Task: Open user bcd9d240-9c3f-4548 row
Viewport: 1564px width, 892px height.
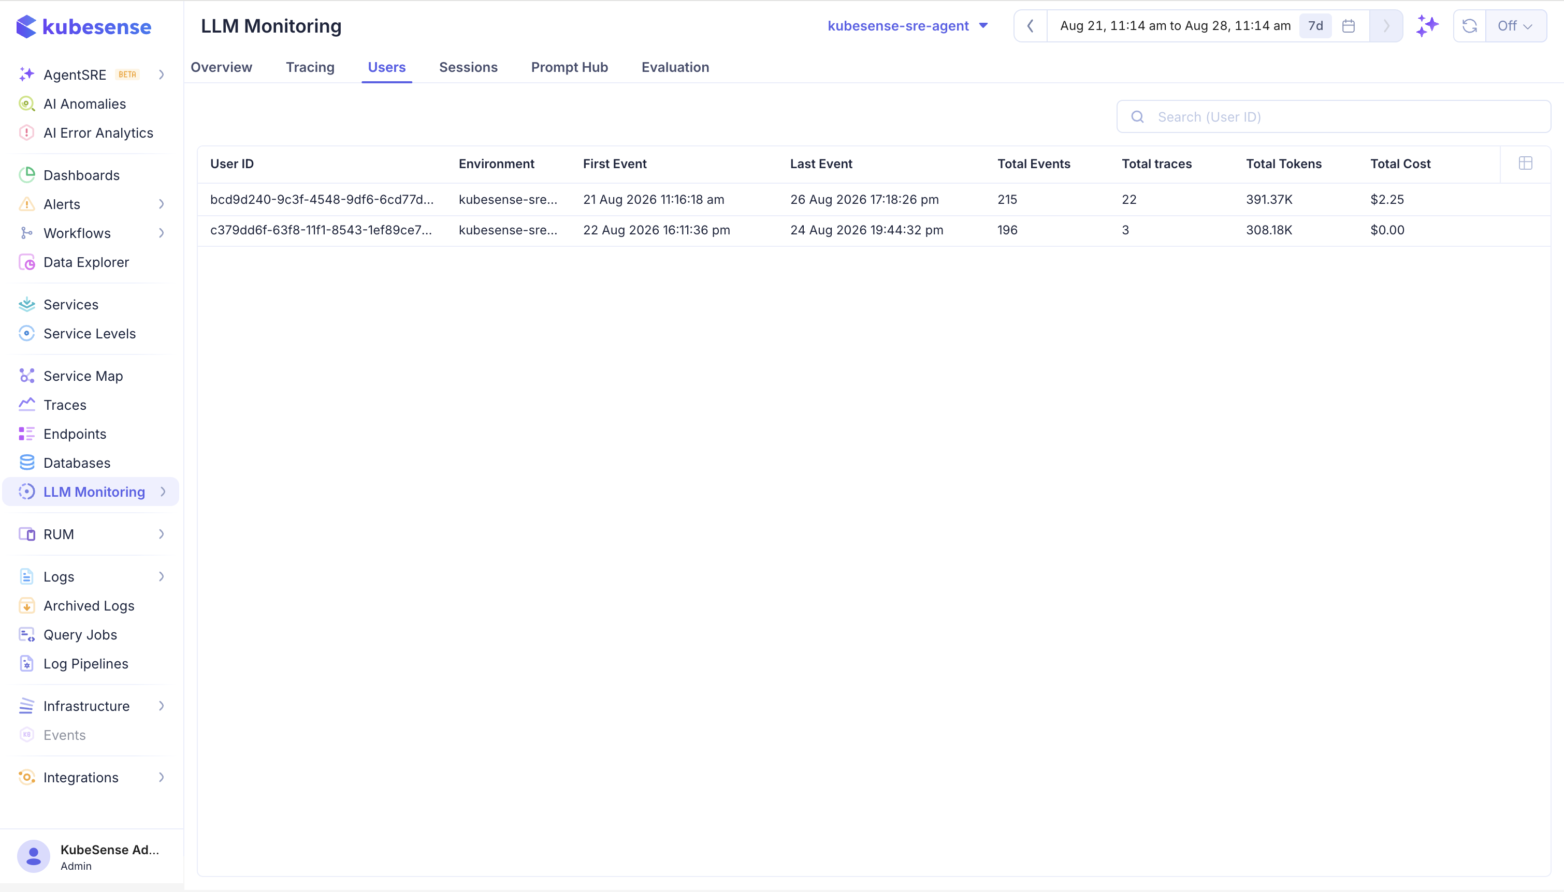Action: point(874,200)
